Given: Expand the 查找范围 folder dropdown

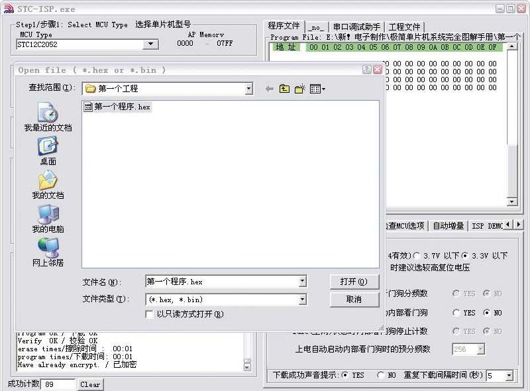Looking at the screenshot, I should [x=249, y=89].
